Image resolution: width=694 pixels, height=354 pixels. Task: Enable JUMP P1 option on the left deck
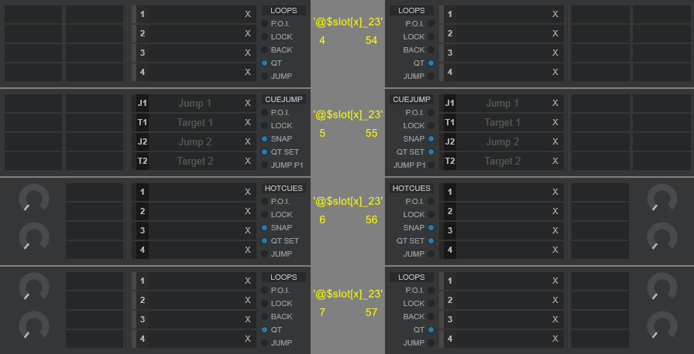tap(265, 165)
